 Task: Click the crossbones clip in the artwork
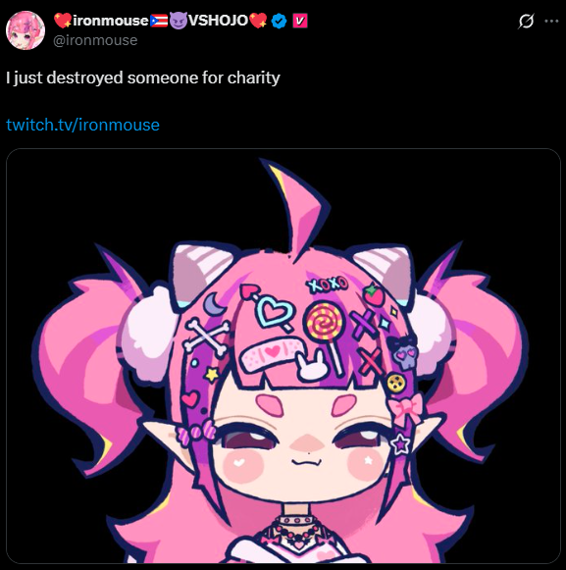coord(206,337)
